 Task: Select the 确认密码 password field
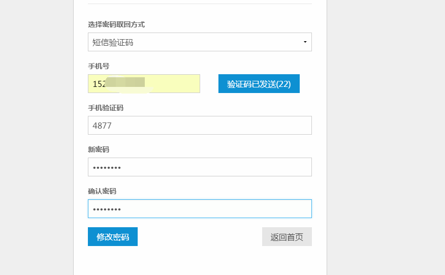click(x=199, y=209)
